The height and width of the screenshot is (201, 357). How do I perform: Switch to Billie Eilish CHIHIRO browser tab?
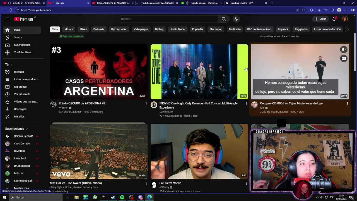[x=24, y=3]
